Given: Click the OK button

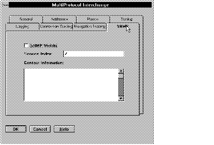Looking at the screenshot, I should (x=16, y=129).
